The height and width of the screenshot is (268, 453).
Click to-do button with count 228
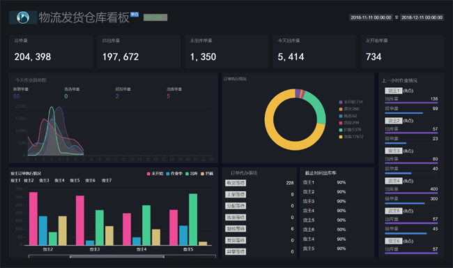coord(236,183)
